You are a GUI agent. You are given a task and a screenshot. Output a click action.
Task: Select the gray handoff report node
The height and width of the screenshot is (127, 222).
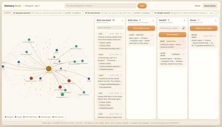59,61
